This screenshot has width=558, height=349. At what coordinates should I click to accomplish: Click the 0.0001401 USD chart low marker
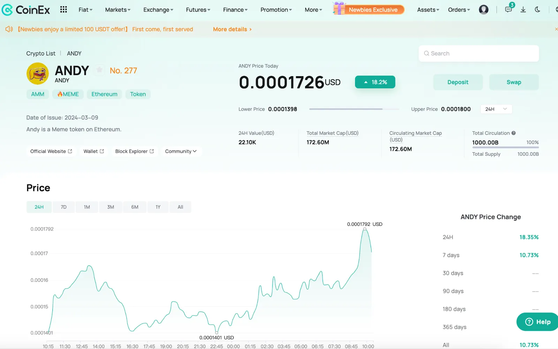pyautogui.click(x=217, y=332)
